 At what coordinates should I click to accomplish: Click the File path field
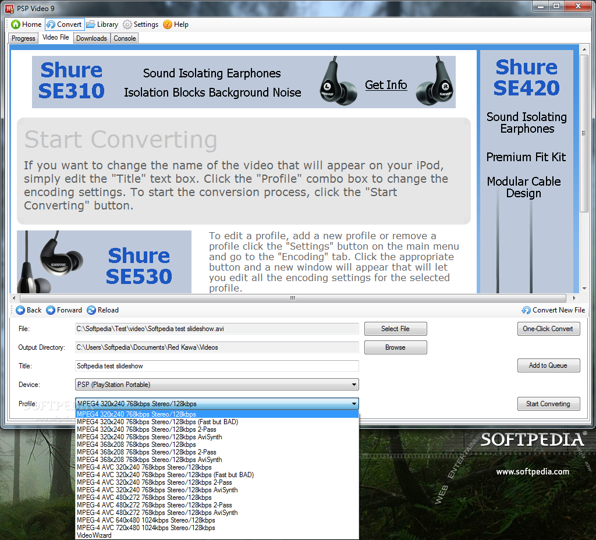(x=217, y=329)
